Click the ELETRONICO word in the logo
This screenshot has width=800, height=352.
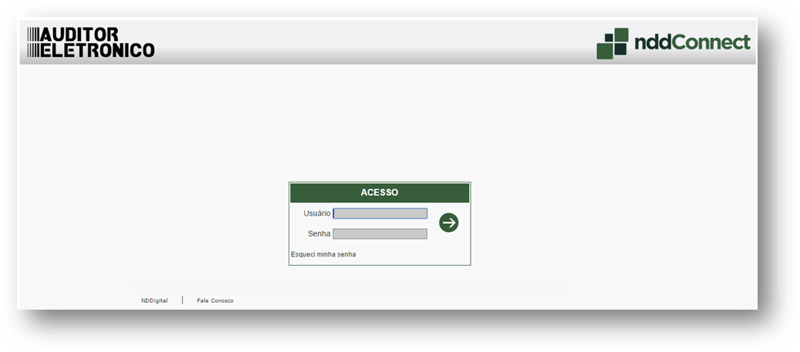[x=96, y=51]
